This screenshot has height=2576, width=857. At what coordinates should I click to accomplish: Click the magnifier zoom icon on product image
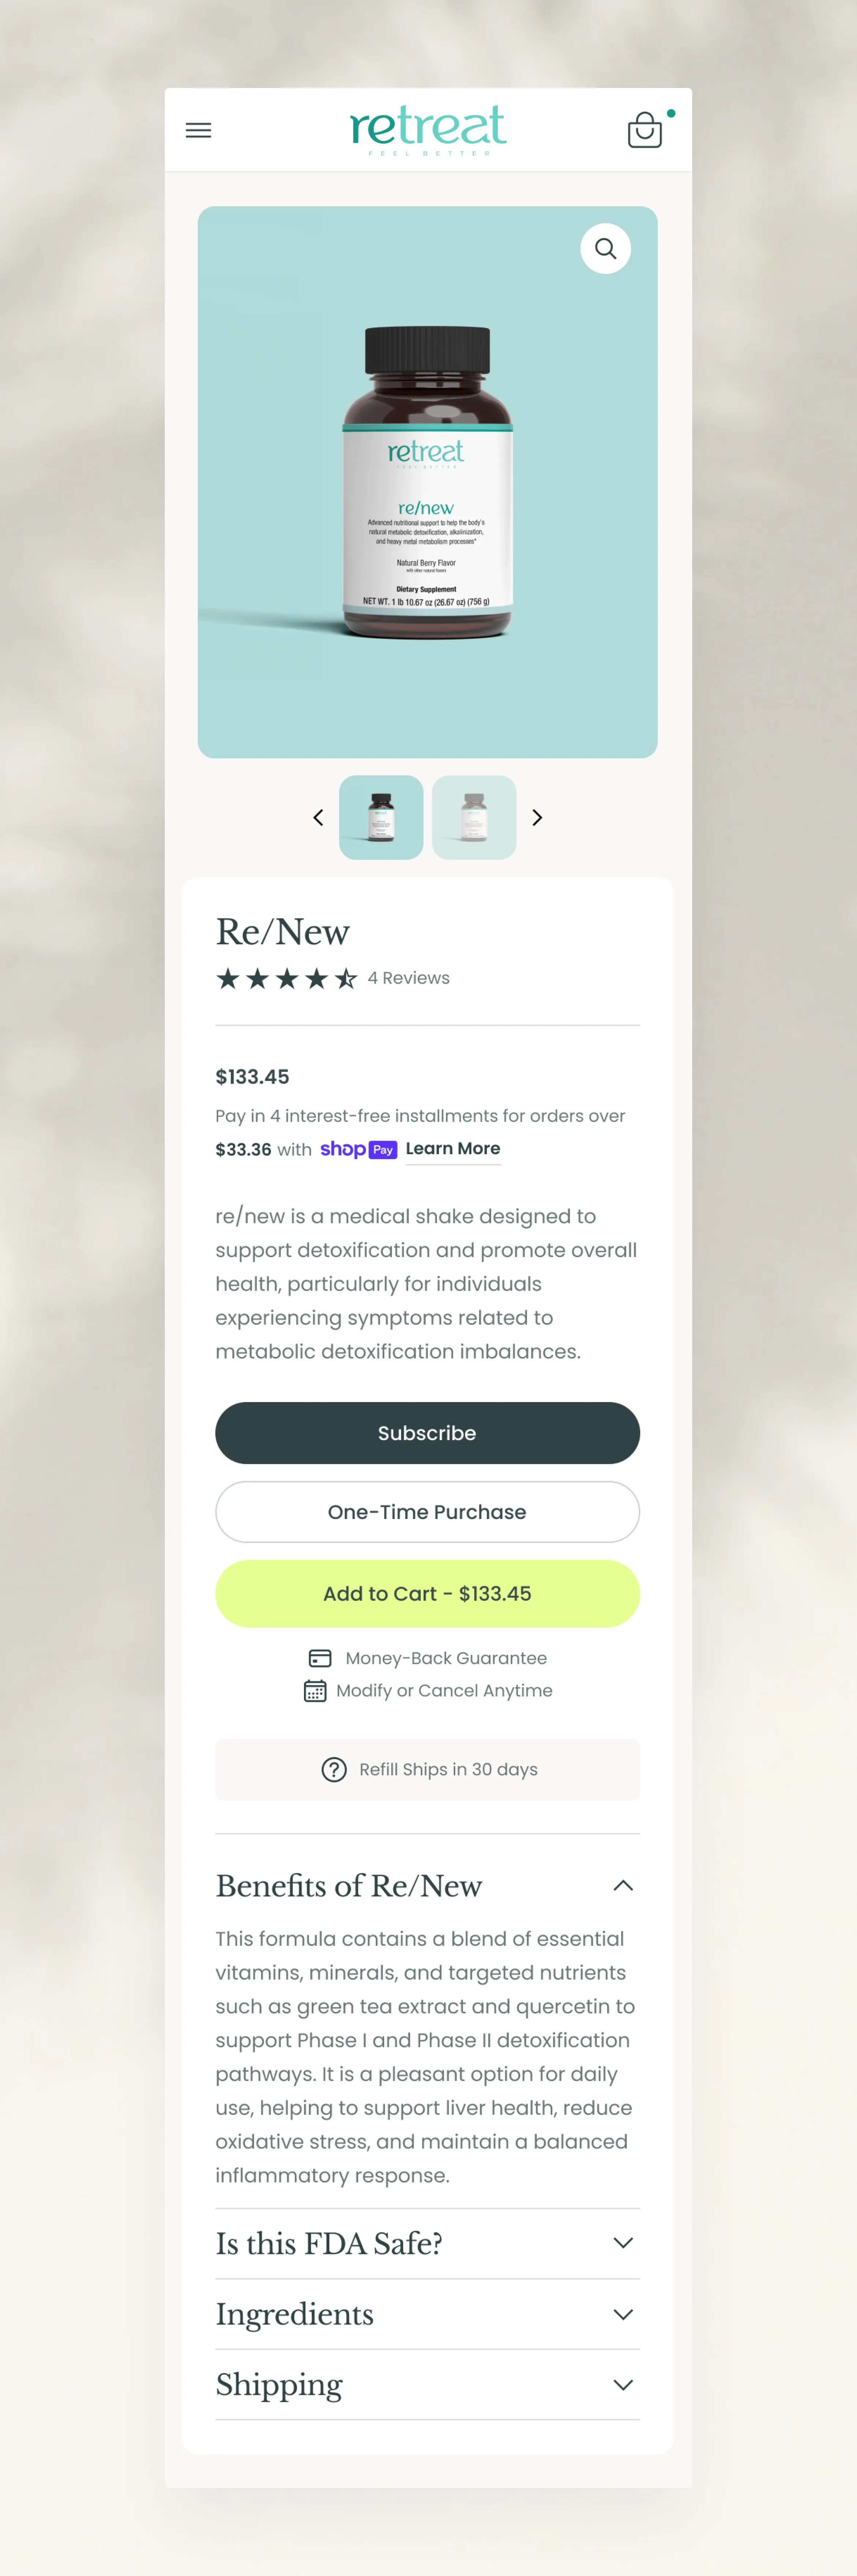click(605, 248)
